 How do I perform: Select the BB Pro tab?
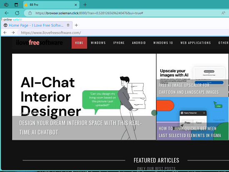tap(51, 5)
